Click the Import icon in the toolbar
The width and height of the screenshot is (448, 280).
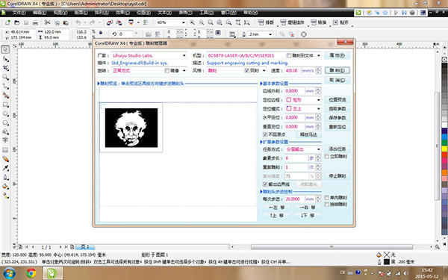[x=110, y=22]
